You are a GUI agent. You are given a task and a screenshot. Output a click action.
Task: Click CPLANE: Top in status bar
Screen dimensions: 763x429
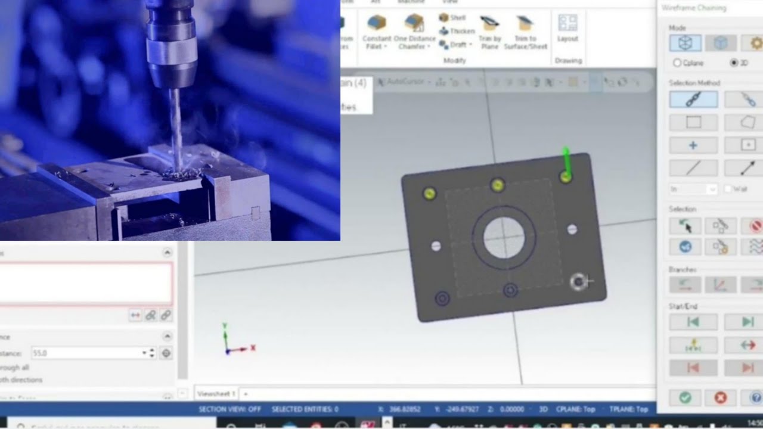[576, 409]
